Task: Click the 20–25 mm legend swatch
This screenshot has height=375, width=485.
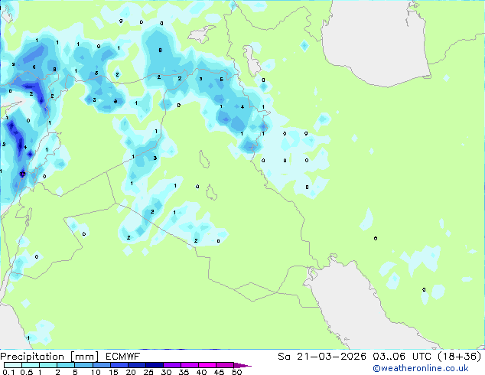Action: pyautogui.click(x=136, y=365)
